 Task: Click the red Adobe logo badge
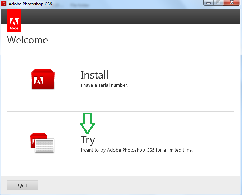[x=14, y=21]
